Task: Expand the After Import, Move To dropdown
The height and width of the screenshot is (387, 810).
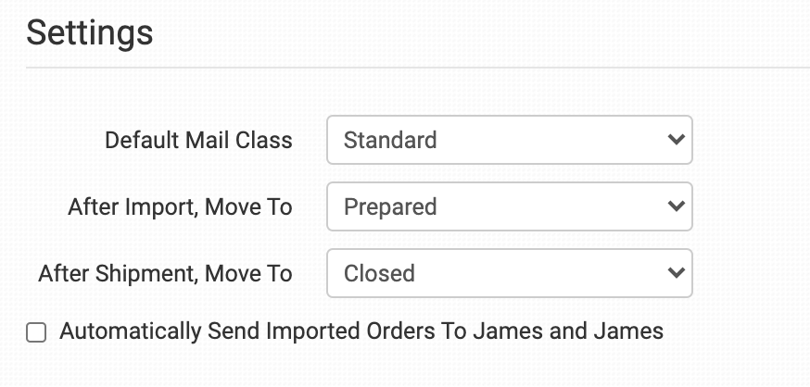Action: click(x=509, y=207)
